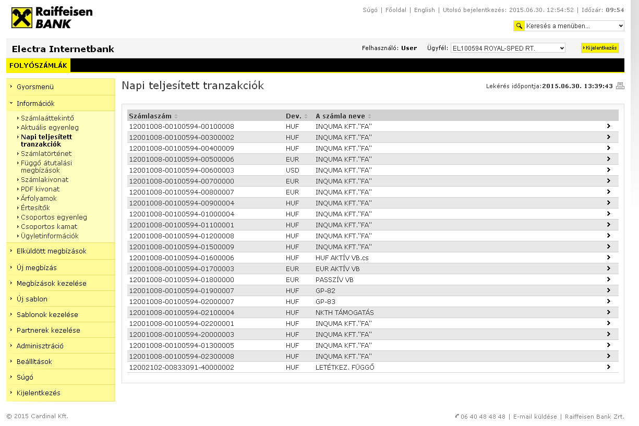Click the Főoldal link

point(395,10)
